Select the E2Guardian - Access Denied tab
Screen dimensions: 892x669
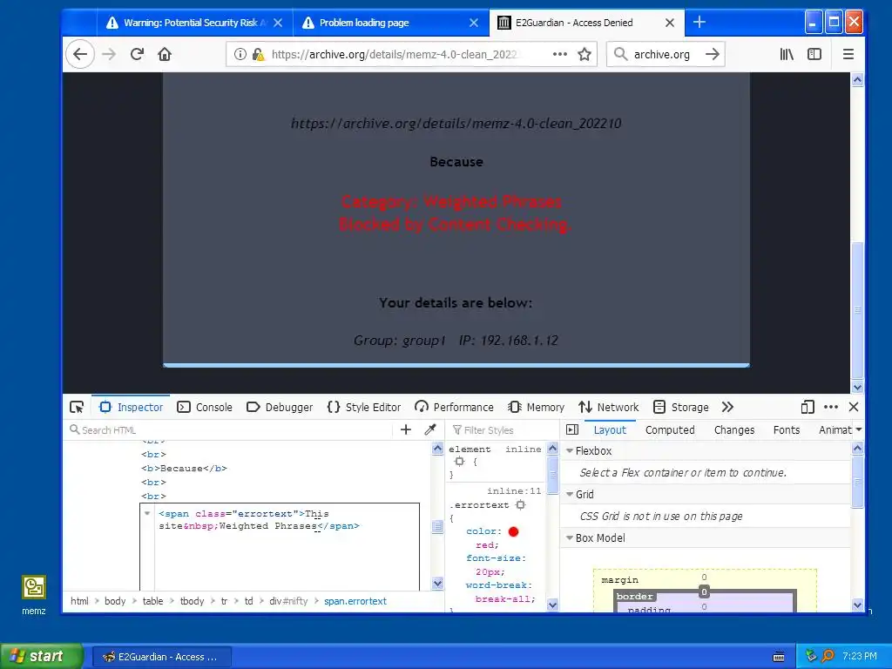pyautogui.click(x=586, y=23)
